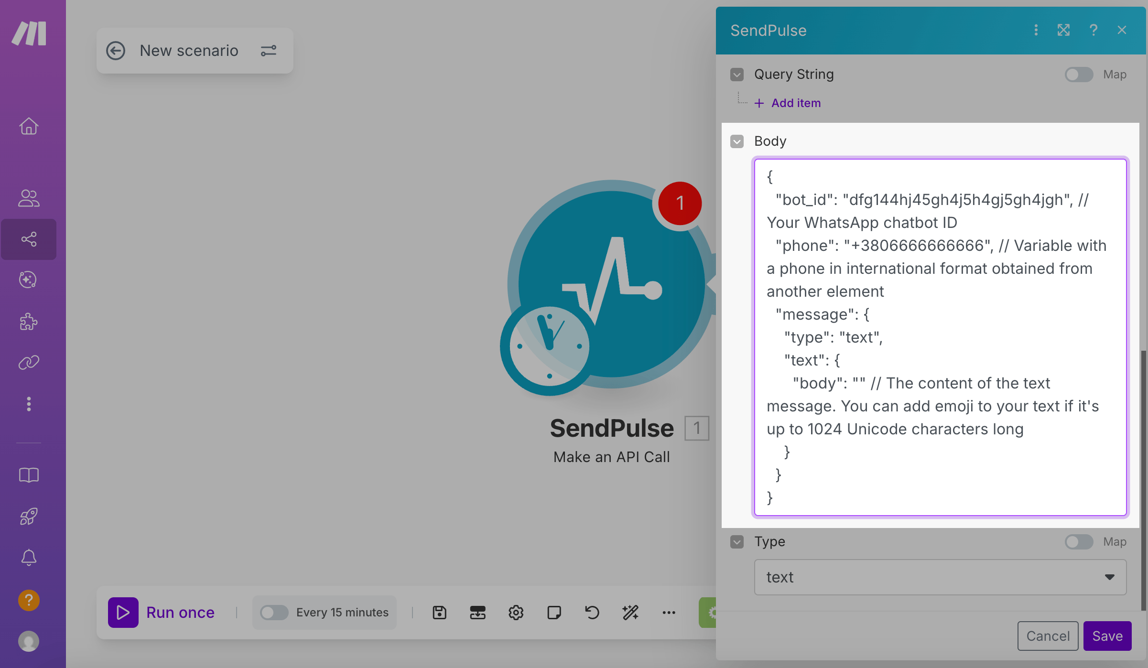Open the toolbar more options ellipsis
This screenshot has width=1148, height=668.
669,612
